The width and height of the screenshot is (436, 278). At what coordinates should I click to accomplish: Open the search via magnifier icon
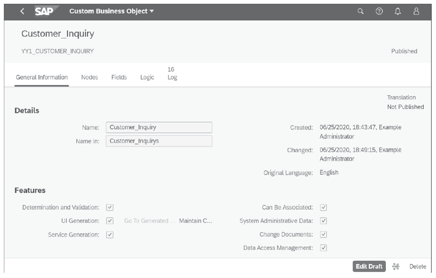(x=361, y=11)
